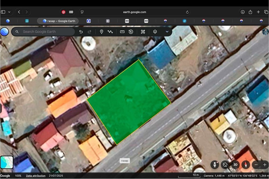
Task: Select the Draw path or polygon tool
Action: 110,32
